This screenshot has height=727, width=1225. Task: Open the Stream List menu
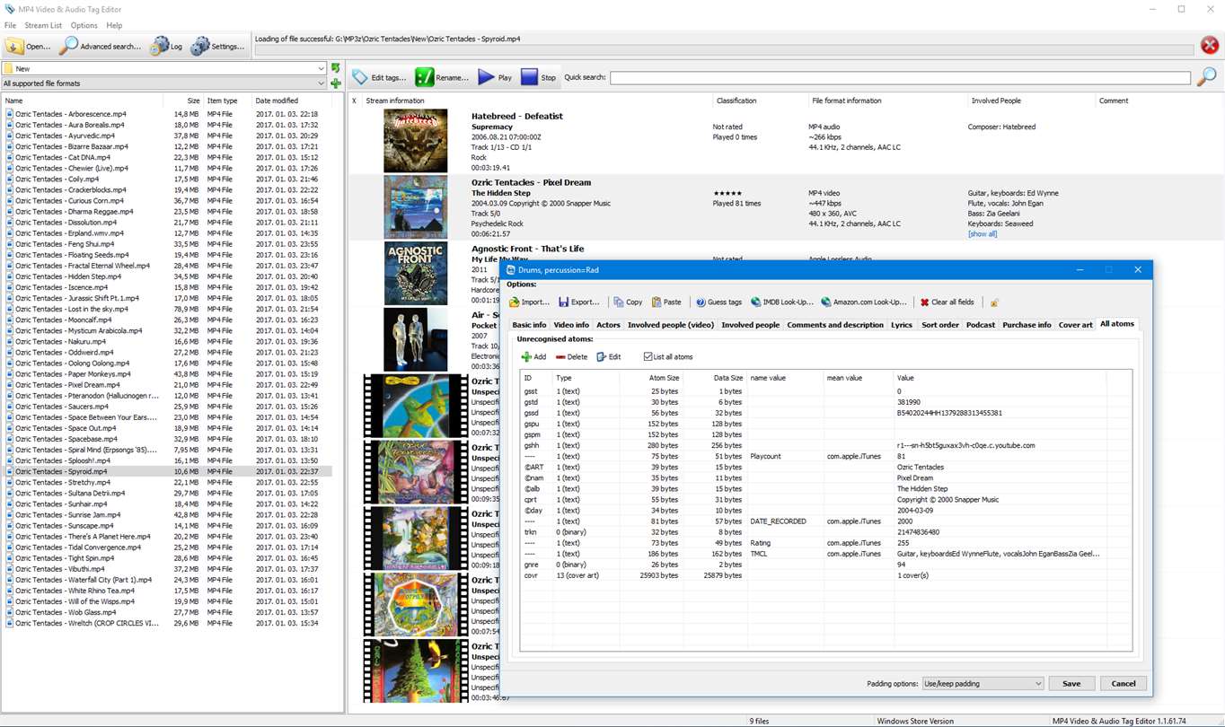pos(43,25)
